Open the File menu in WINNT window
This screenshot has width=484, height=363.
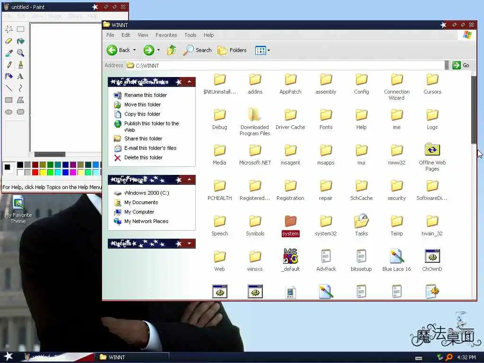coord(110,35)
